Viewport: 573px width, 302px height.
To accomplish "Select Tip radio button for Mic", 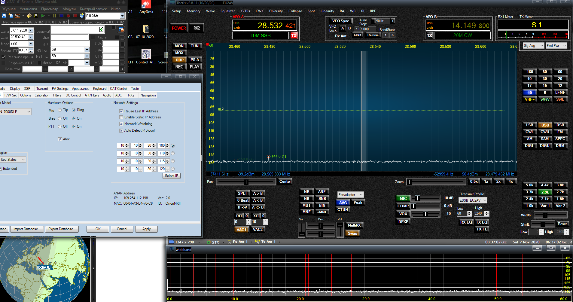I will pyautogui.click(x=60, y=110).
